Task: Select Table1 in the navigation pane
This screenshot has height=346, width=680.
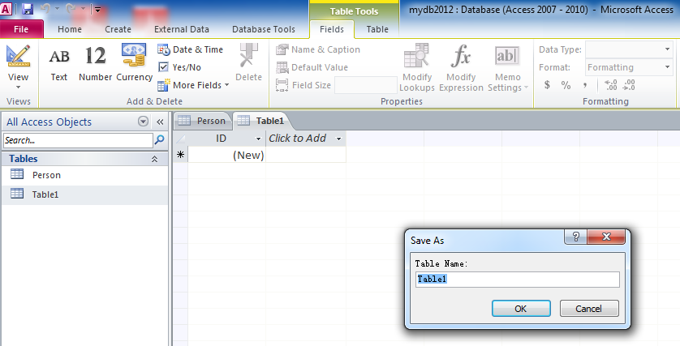Action: 45,194
